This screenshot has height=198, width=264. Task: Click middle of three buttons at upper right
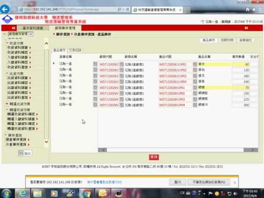227,40
